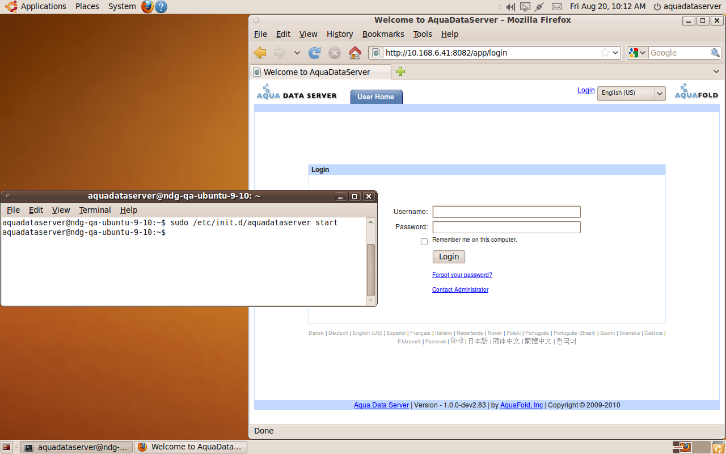
Task: Switch language with the Svenska link
Action: (630, 333)
